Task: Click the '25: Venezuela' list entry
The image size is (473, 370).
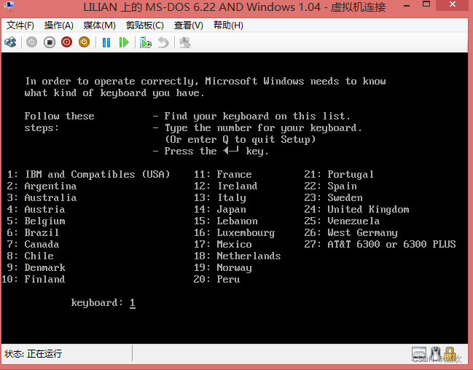Action: [x=342, y=221]
